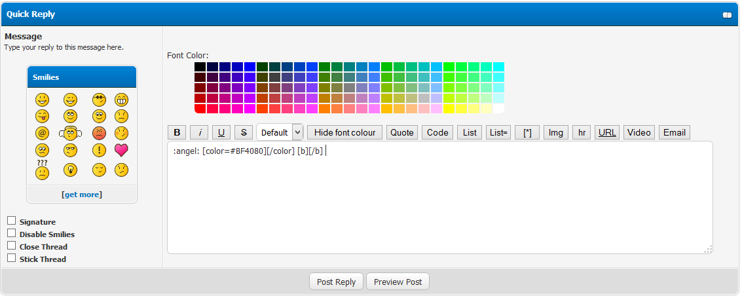The width and height of the screenshot is (742, 298).
Task: Tick the Close Thread checkbox
Action: [x=11, y=246]
